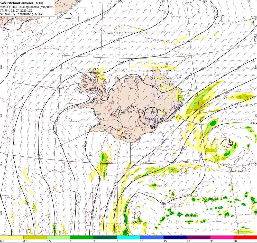This screenshot has height=243, width=257.
Task: Click the legend value 10
Action: click(142, 241)
